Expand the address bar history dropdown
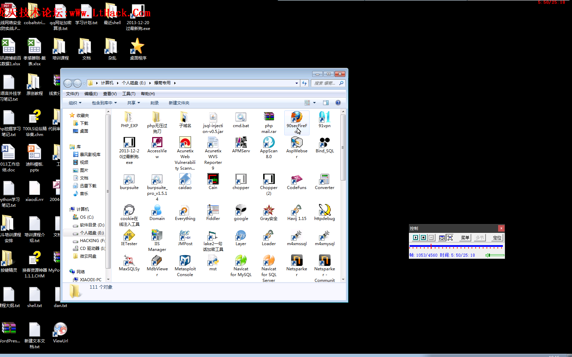The image size is (572, 357). coord(297,83)
